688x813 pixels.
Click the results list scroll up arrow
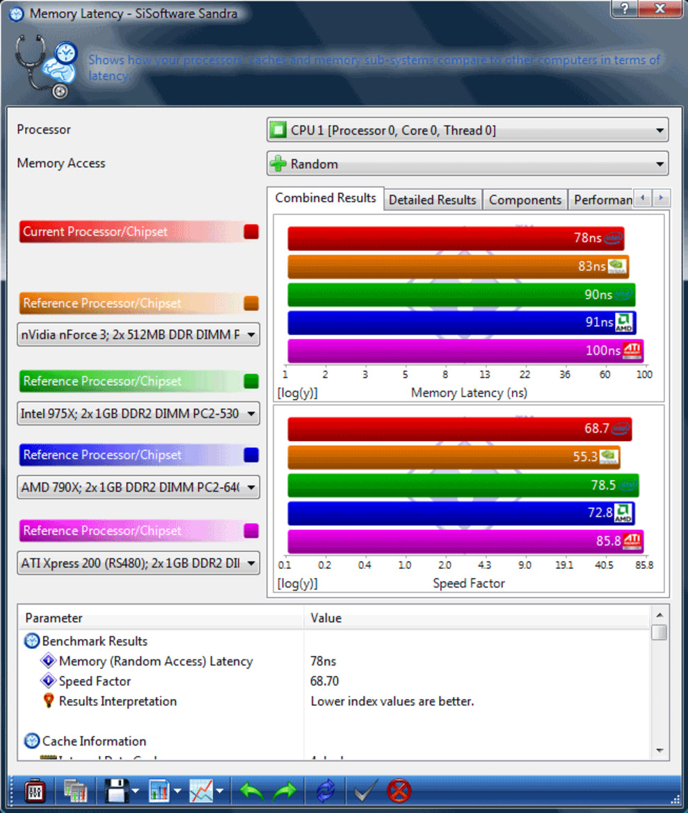click(x=659, y=615)
